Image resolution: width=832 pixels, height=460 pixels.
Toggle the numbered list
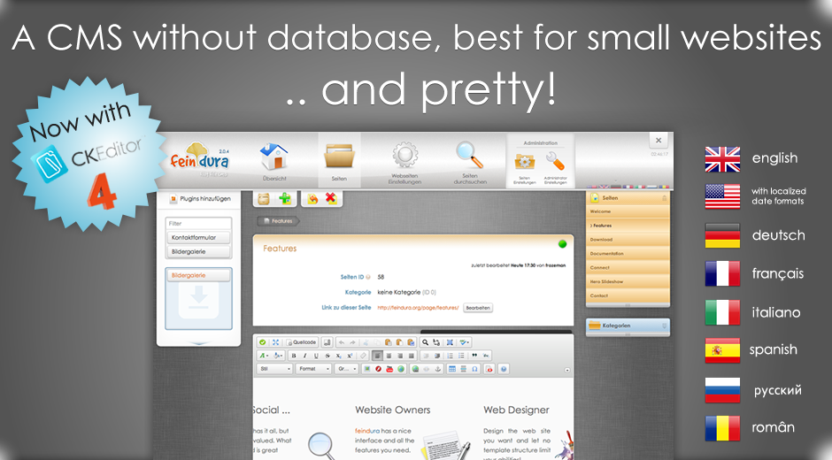(450, 356)
